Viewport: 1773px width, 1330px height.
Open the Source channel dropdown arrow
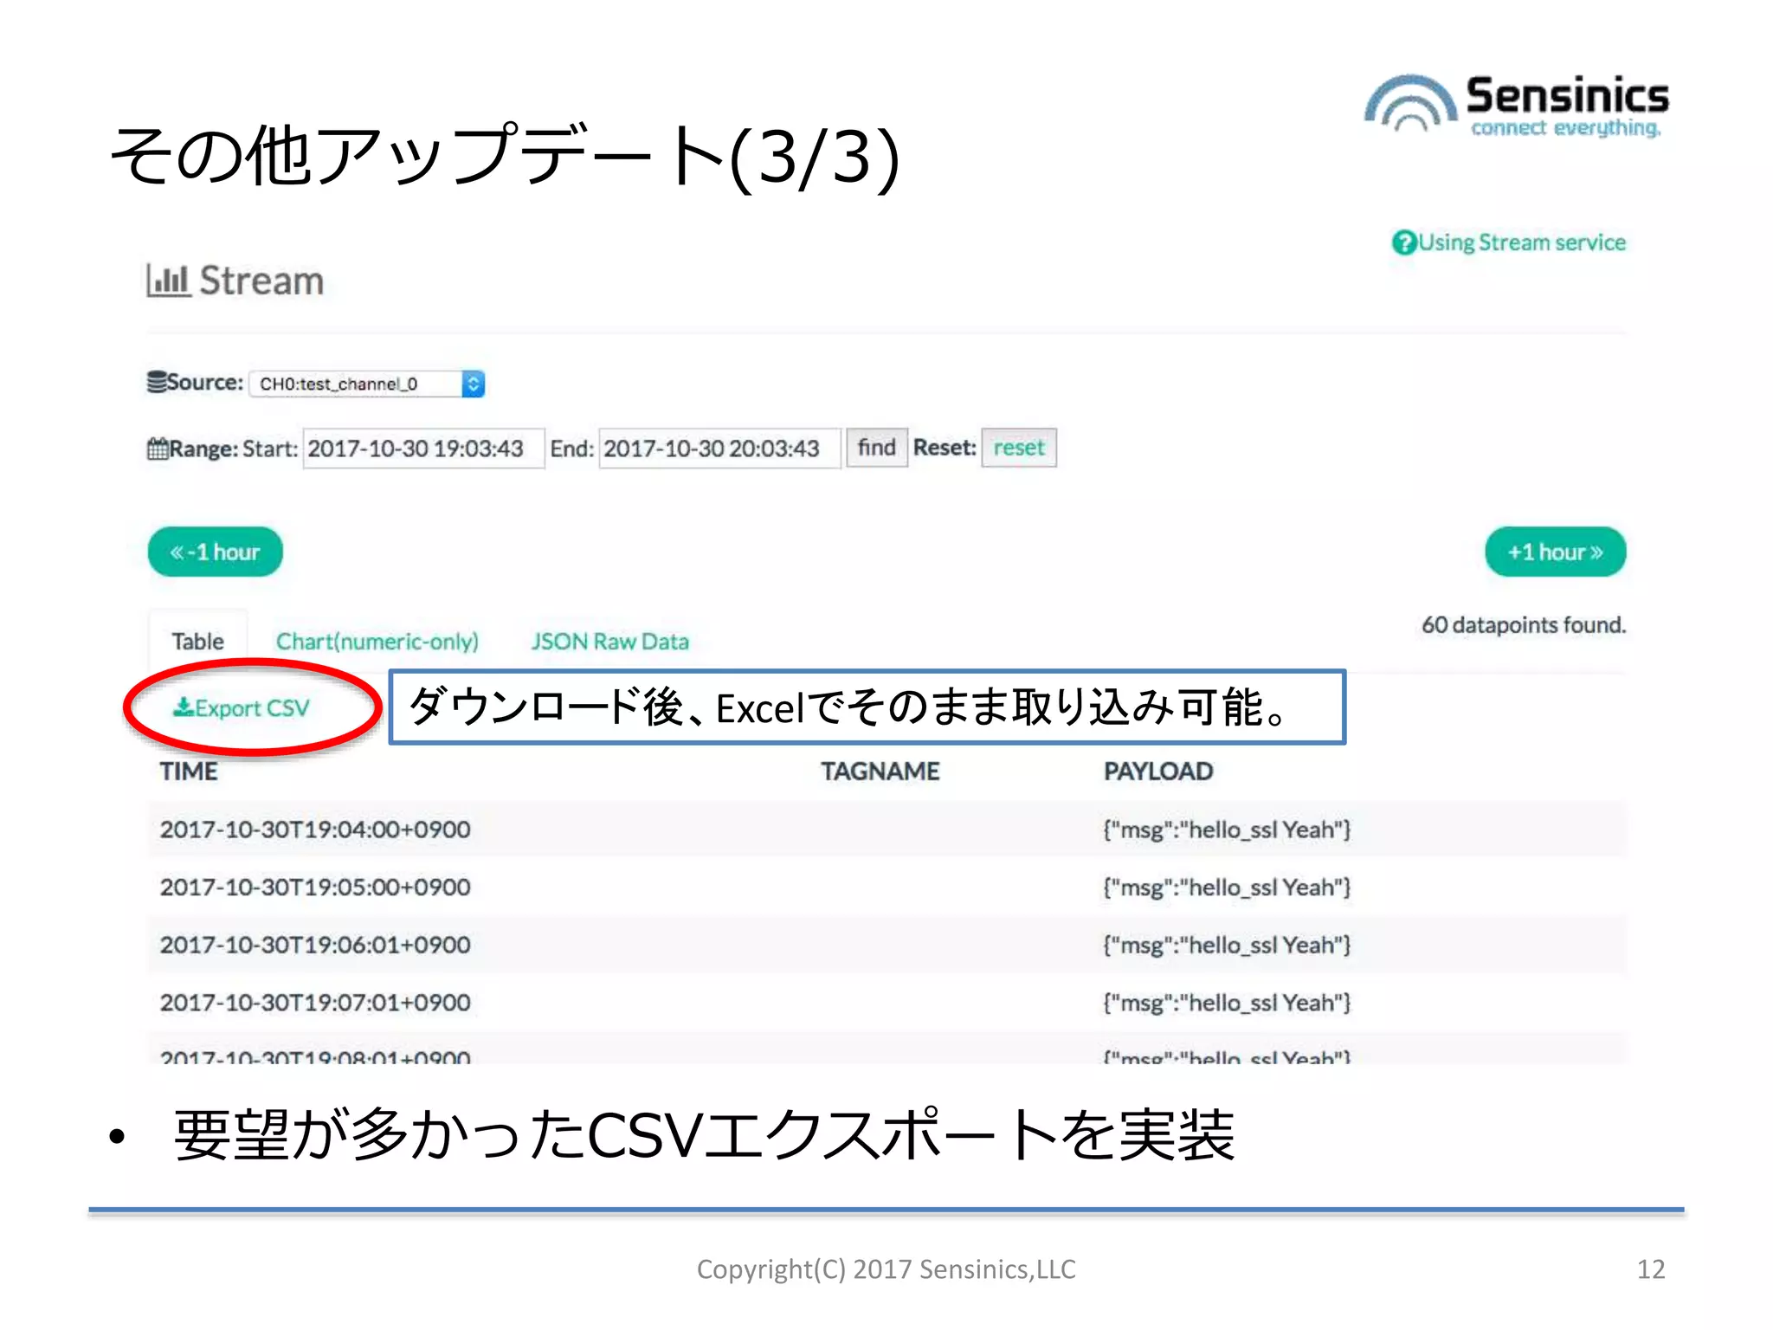473,384
